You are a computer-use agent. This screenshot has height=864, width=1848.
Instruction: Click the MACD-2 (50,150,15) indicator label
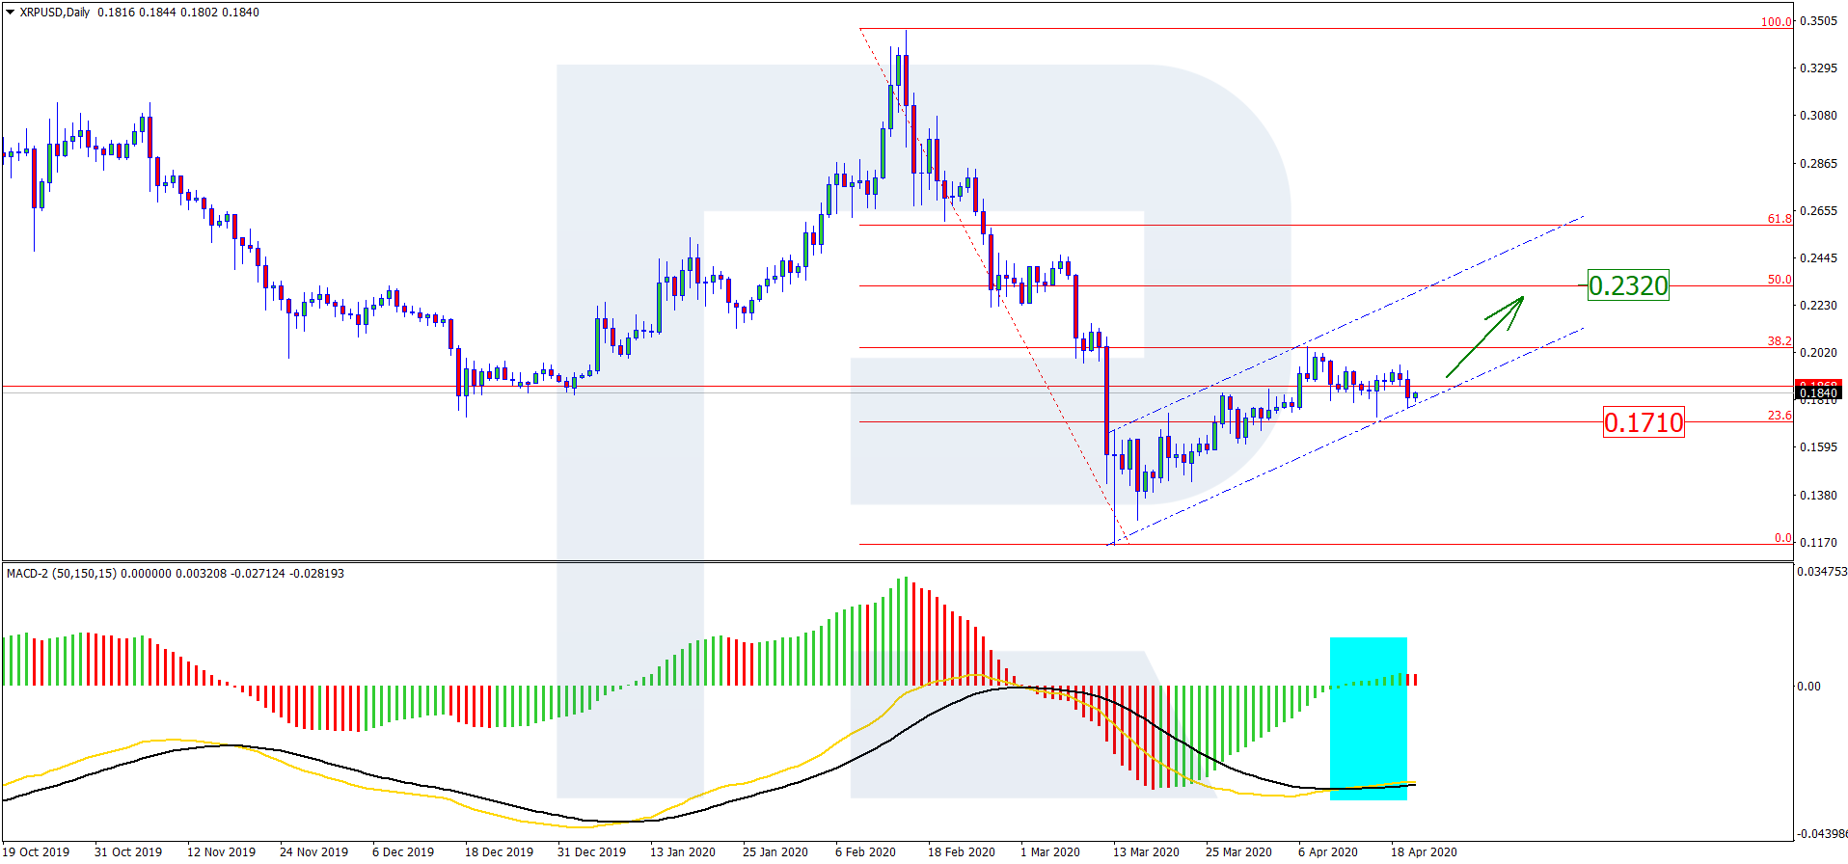coord(61,574)
